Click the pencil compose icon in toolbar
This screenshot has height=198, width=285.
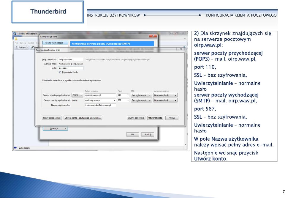tap(32, 47)
